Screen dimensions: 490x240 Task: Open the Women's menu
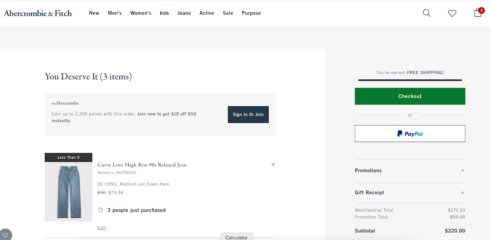pos(141,13)
